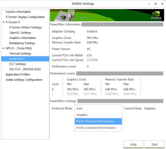Click the Power Source 'AC' value
This screenshot has width=166, height=149.
[x=89, y=49]
